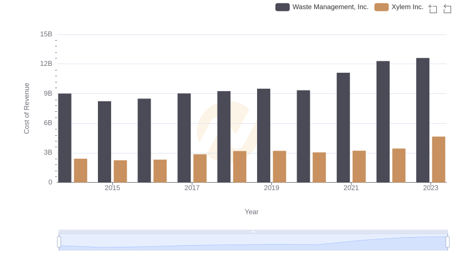Click the 6B y-axis label

tap(48, 123)
